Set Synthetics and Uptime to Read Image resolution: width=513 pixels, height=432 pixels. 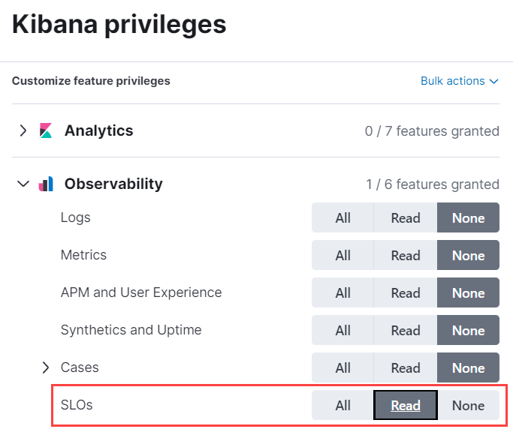(x=405, y=331)
